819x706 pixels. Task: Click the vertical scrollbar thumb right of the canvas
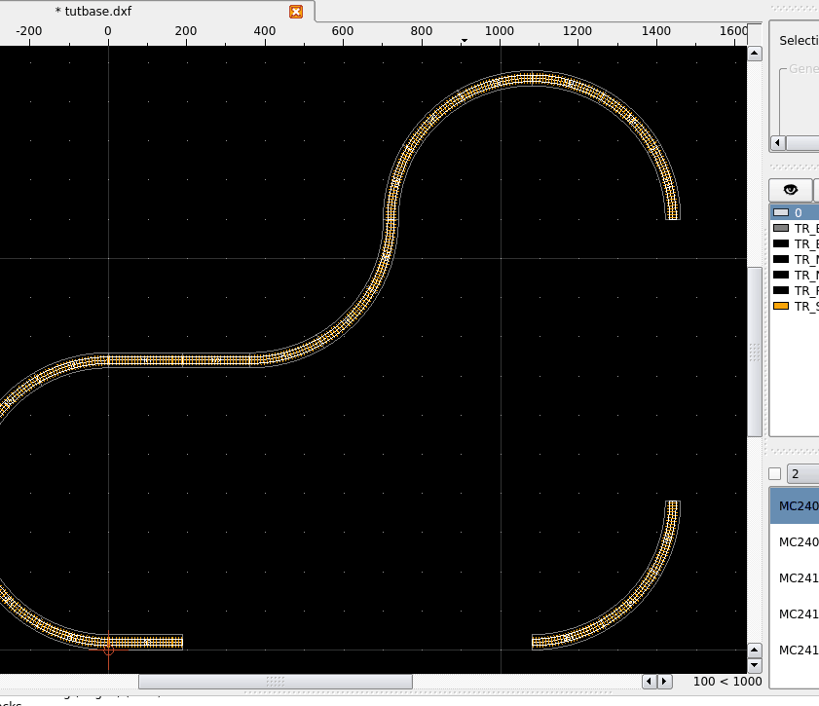(x=754, y=351)
